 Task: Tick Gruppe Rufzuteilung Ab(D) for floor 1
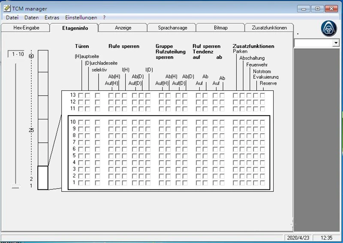coord(185,183)
